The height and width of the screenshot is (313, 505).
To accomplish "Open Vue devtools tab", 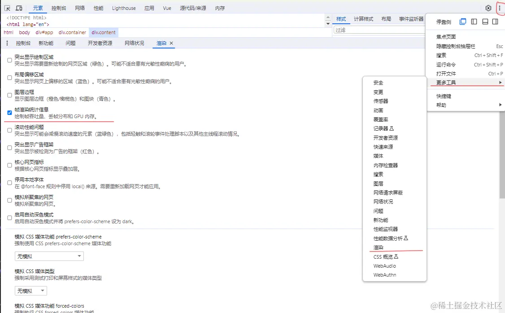I will (x=167, y=8).
